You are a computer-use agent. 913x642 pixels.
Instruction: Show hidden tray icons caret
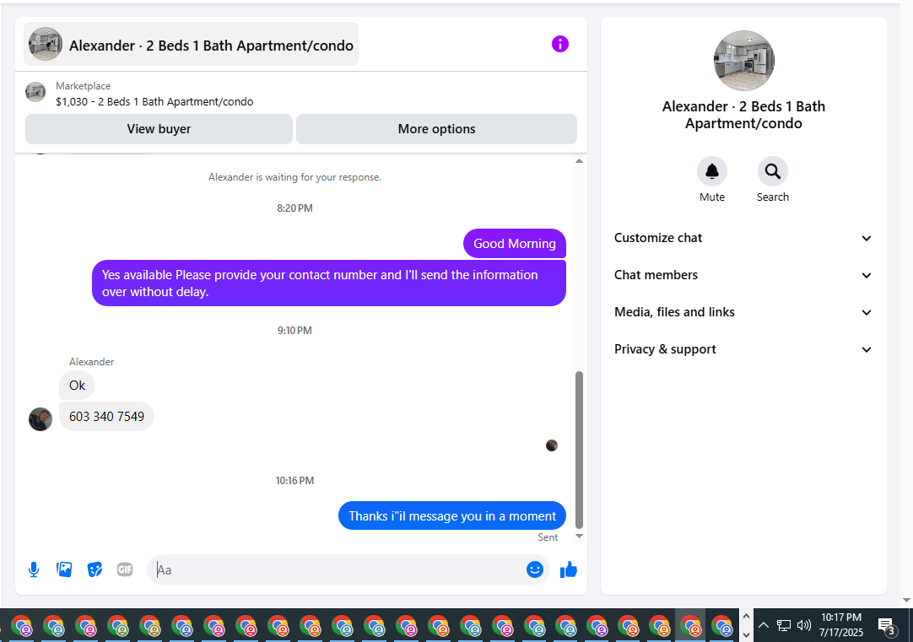click(764, 626)
